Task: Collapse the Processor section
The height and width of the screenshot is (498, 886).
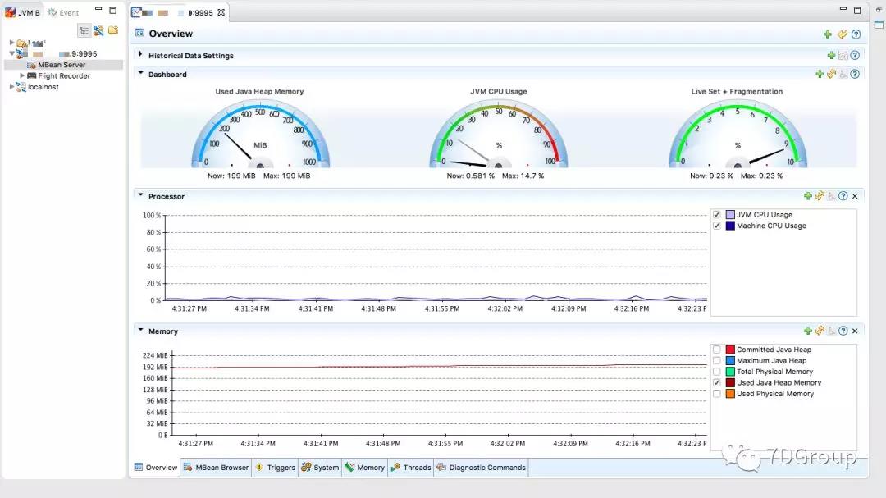Action: click(141, 195)
